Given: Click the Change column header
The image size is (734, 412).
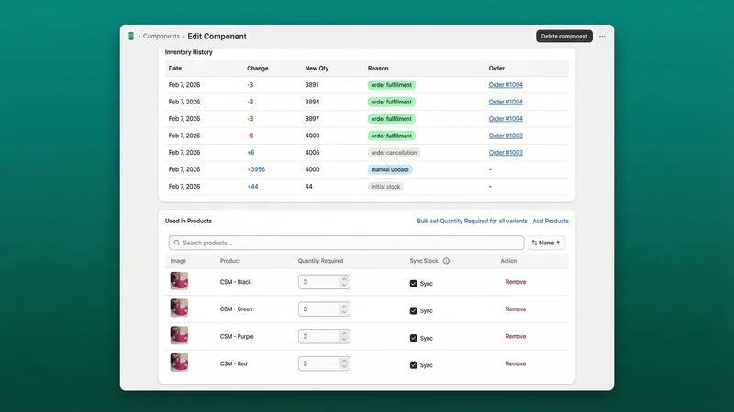Looking at the screenshot, I should click(258, 68).
